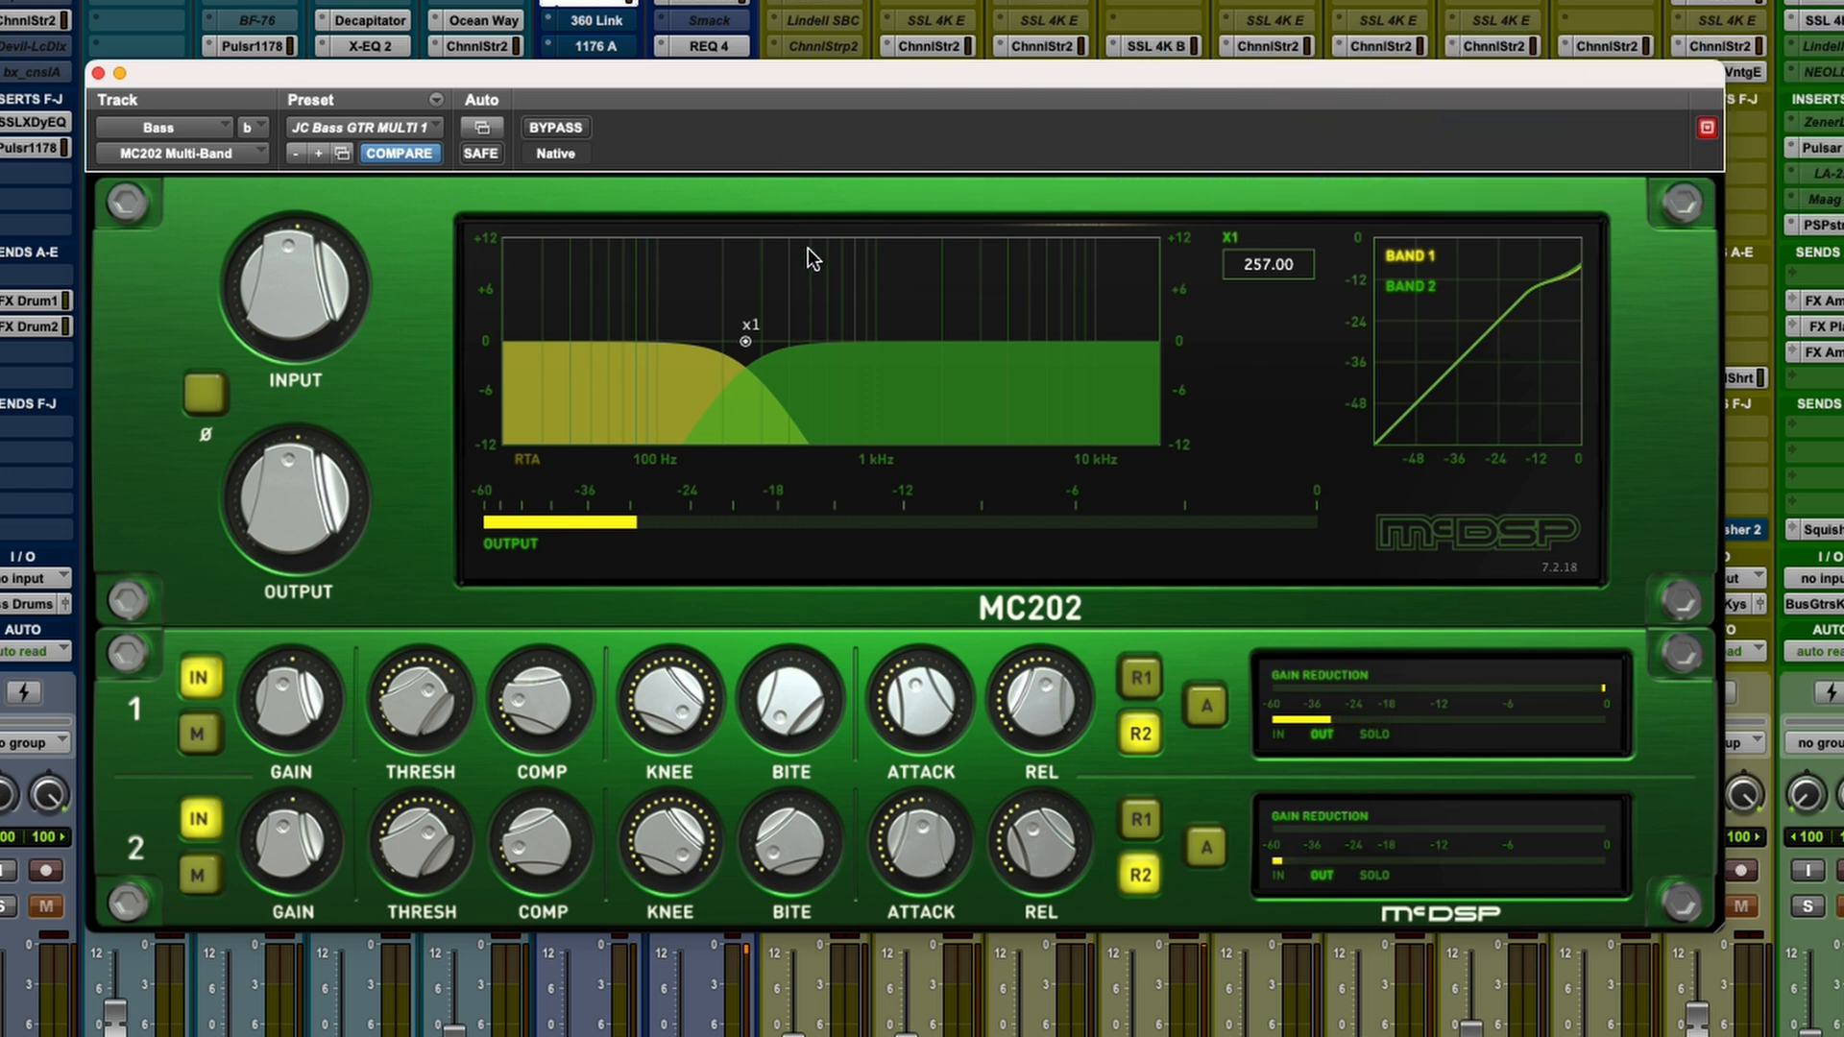Click band 2 ATTACK knob

[920, 842]
